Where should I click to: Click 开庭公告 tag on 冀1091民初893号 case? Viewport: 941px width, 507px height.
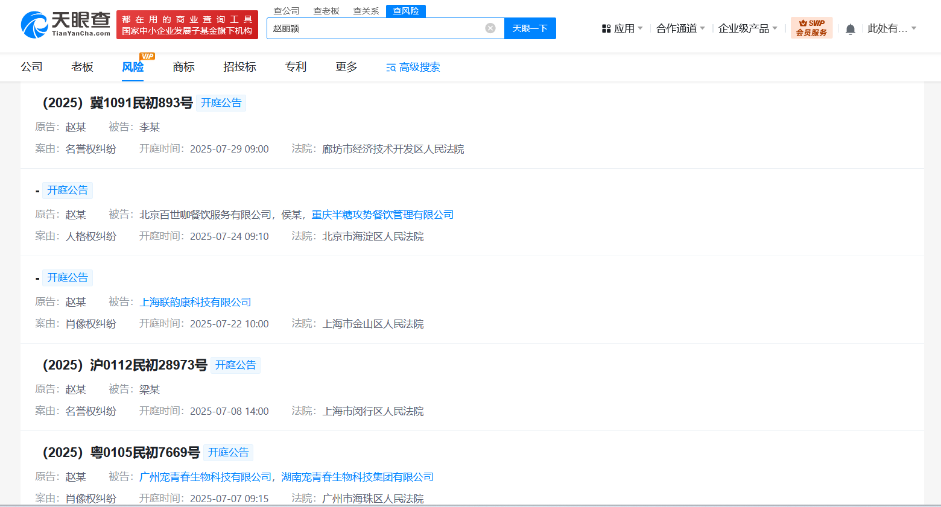[x=221, y=103]
